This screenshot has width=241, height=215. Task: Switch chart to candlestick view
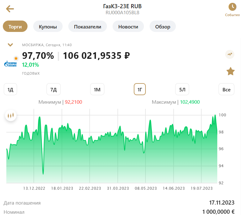(x=11, y=115)
